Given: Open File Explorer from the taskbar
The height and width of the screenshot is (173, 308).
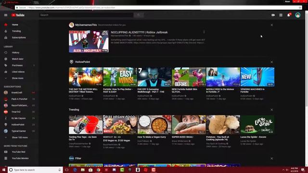Looking at the screenshot, I should (83, 170).
